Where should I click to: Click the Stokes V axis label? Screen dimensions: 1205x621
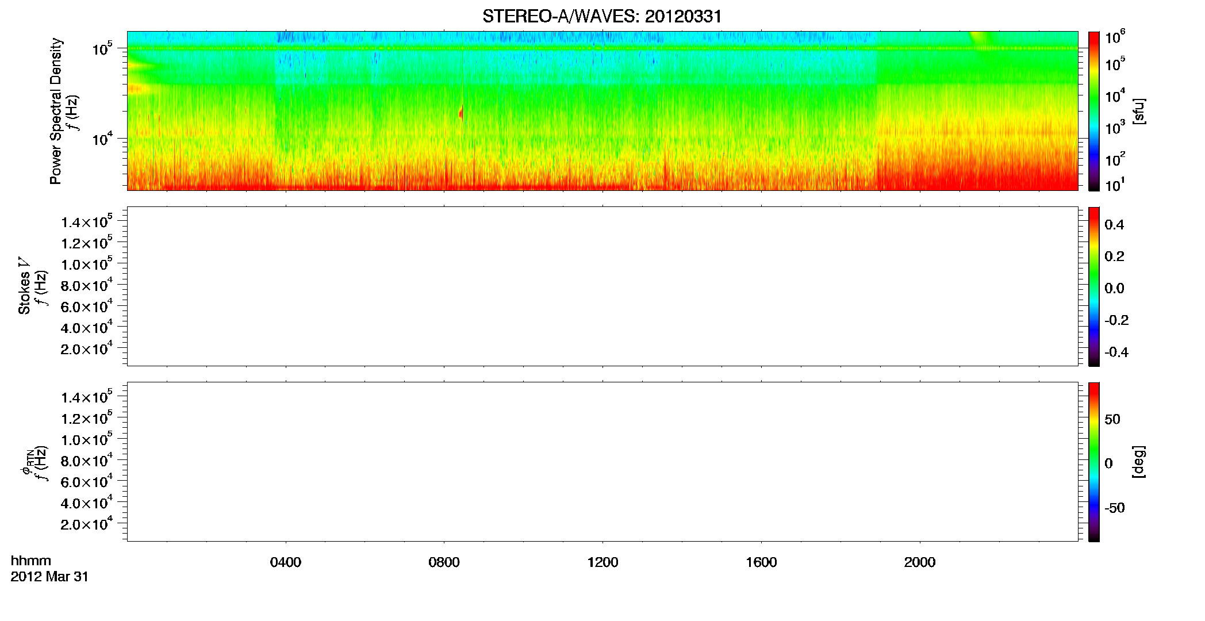pyautogui.click(x=25, y=286)
